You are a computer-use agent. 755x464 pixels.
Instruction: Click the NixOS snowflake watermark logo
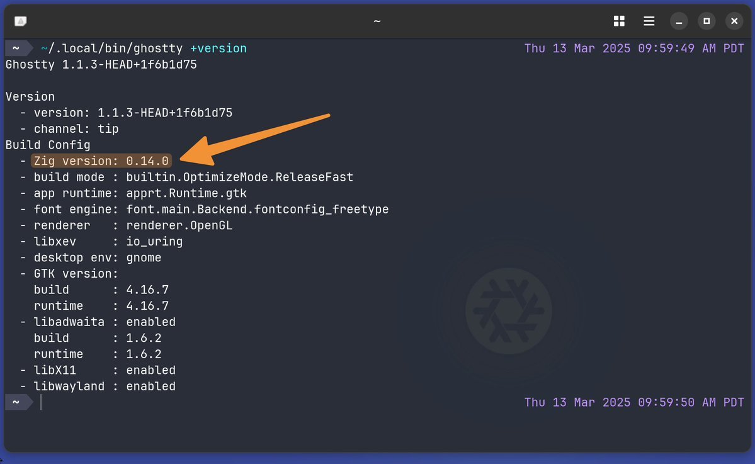pyautogui.click(x=508, y=311)
